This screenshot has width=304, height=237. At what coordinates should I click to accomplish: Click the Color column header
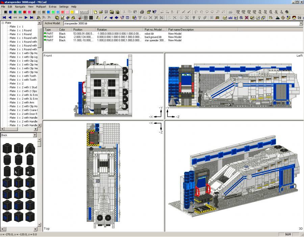pyautogui.click(x=65, y=30)
